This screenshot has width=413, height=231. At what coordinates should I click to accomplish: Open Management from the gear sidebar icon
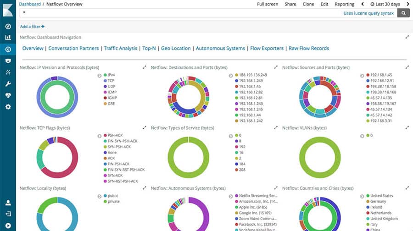pos(8,107)
